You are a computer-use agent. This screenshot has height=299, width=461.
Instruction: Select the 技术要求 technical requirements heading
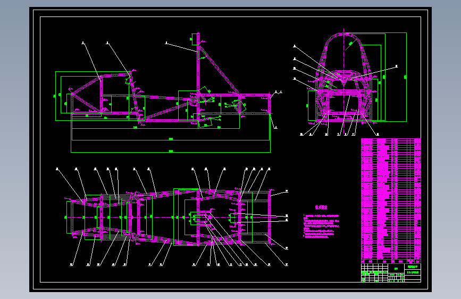[321, 207]
